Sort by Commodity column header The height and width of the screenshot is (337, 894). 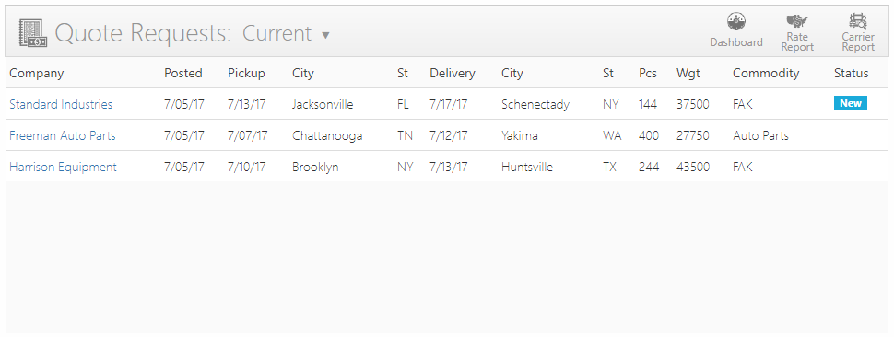[766, 74]
